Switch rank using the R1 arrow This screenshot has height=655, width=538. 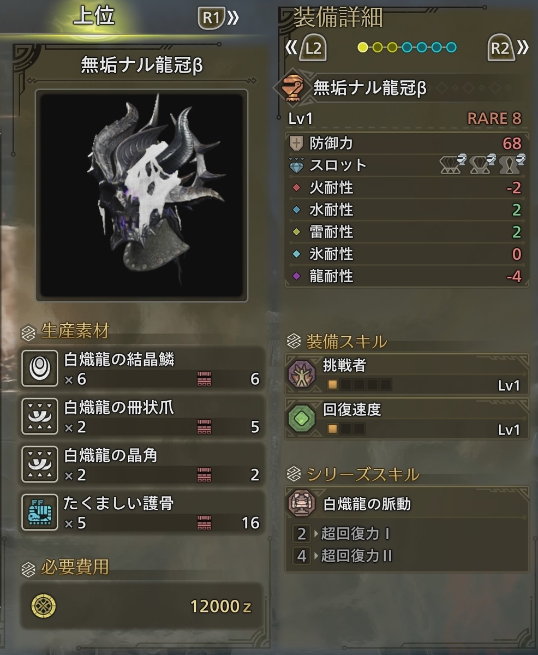point(219,19)
